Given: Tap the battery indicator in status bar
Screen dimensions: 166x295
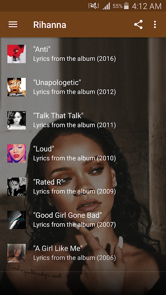Looking at the screenshot, I should pos(127,6).
